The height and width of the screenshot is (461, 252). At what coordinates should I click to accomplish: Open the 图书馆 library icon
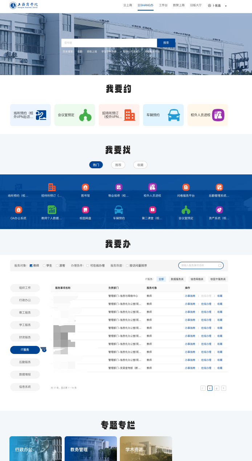(x=85, y=187)
